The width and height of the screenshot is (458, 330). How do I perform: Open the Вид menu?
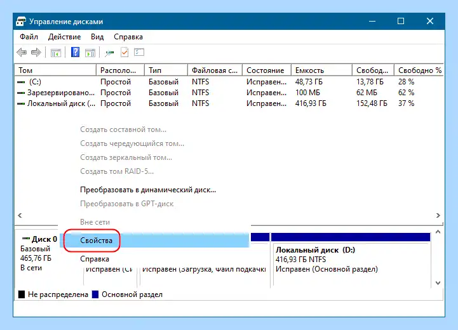pyautogui.click(x=97, y=37)
